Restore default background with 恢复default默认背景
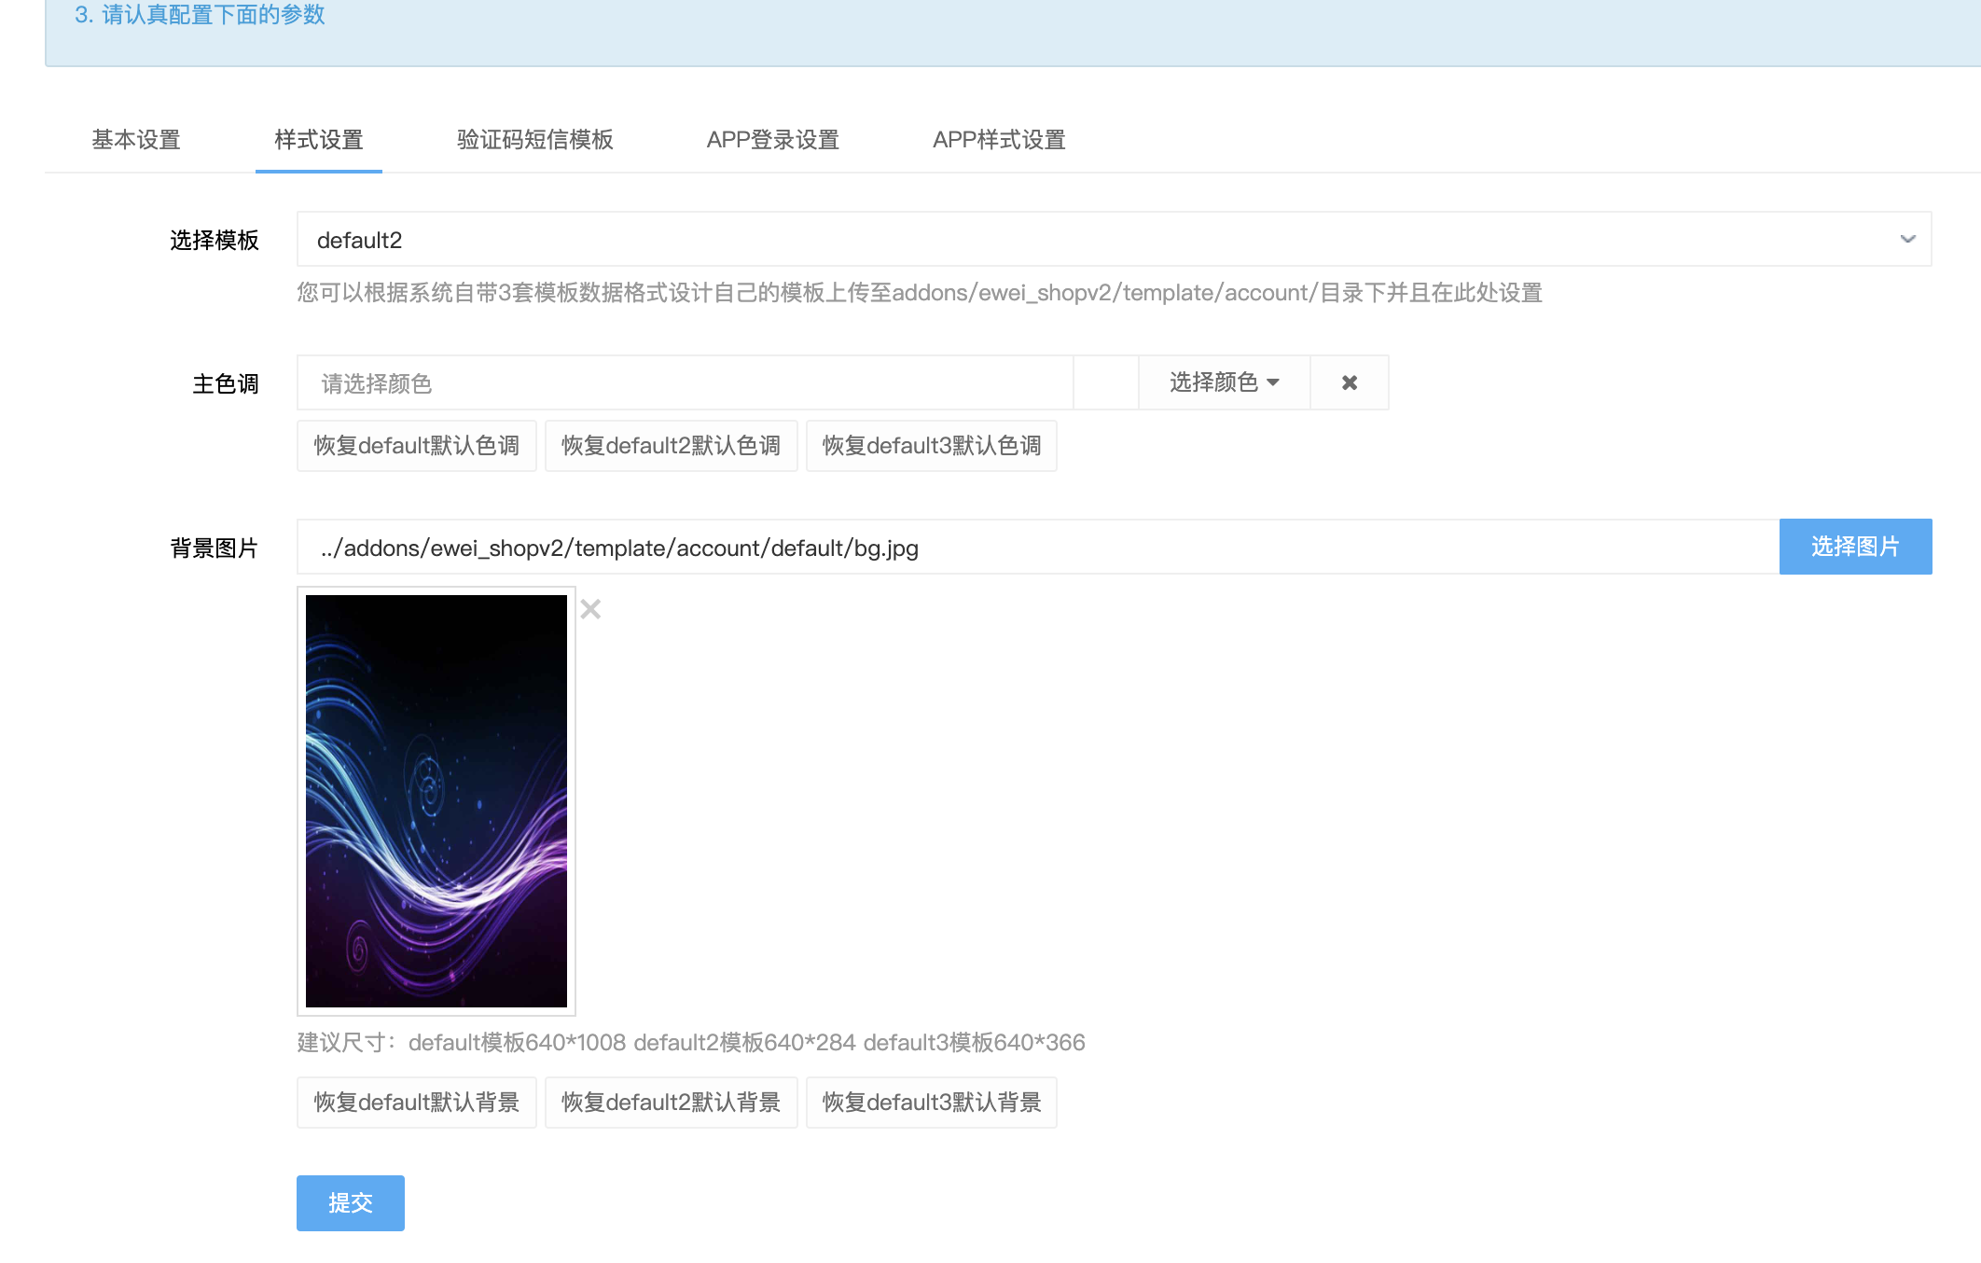 (x=417, y=1103)
